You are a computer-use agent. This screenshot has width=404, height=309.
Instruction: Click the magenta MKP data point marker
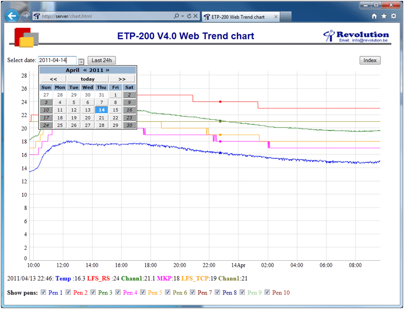(220, 141)
